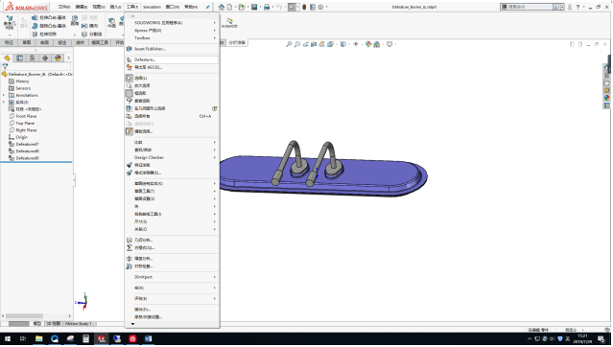
Task: Click the Zoom to Fit magnifier icon
Action: [289, 44]
